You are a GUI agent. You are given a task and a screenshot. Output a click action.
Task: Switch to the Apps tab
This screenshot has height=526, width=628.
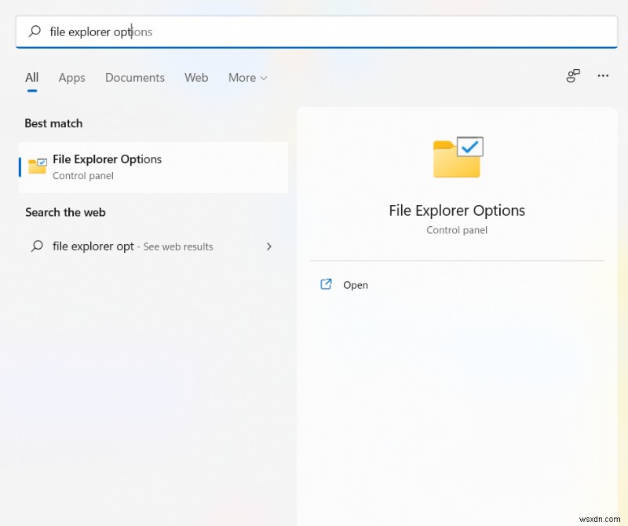tap(71, 77)
